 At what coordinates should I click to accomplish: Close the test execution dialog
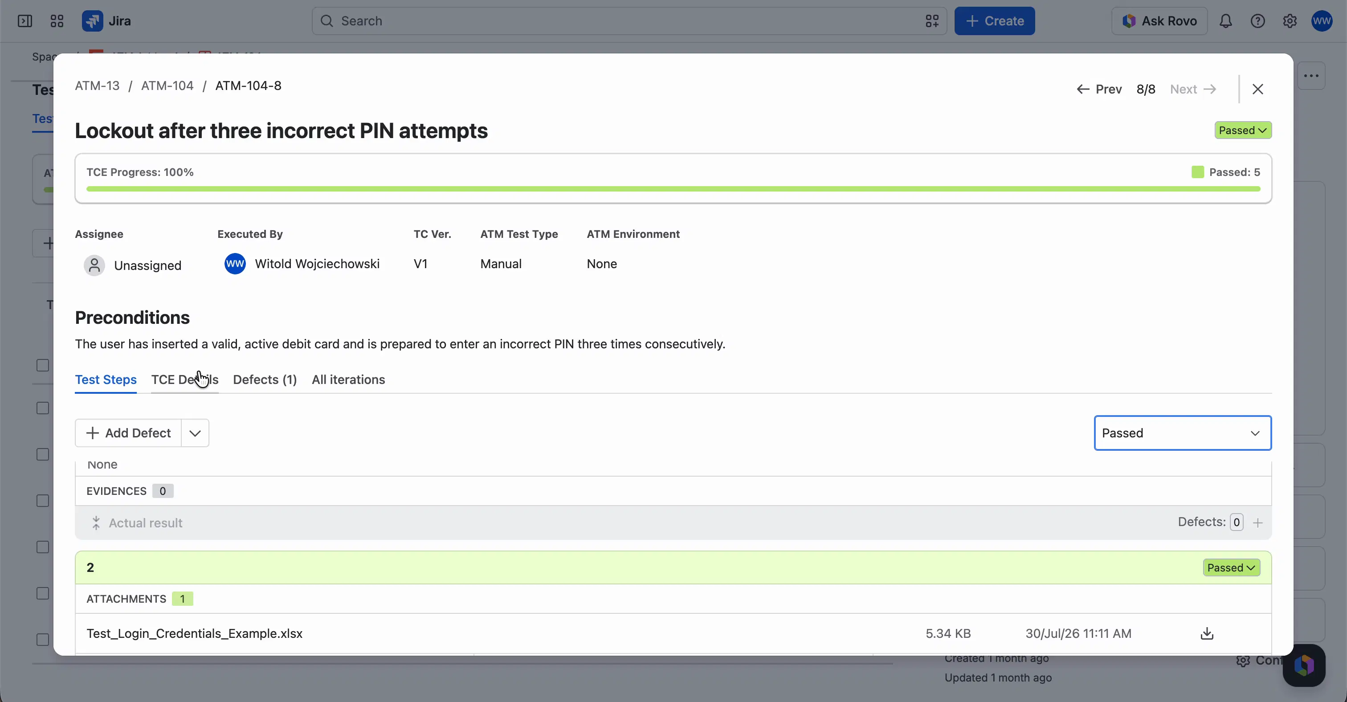[x=1257, y=90]
